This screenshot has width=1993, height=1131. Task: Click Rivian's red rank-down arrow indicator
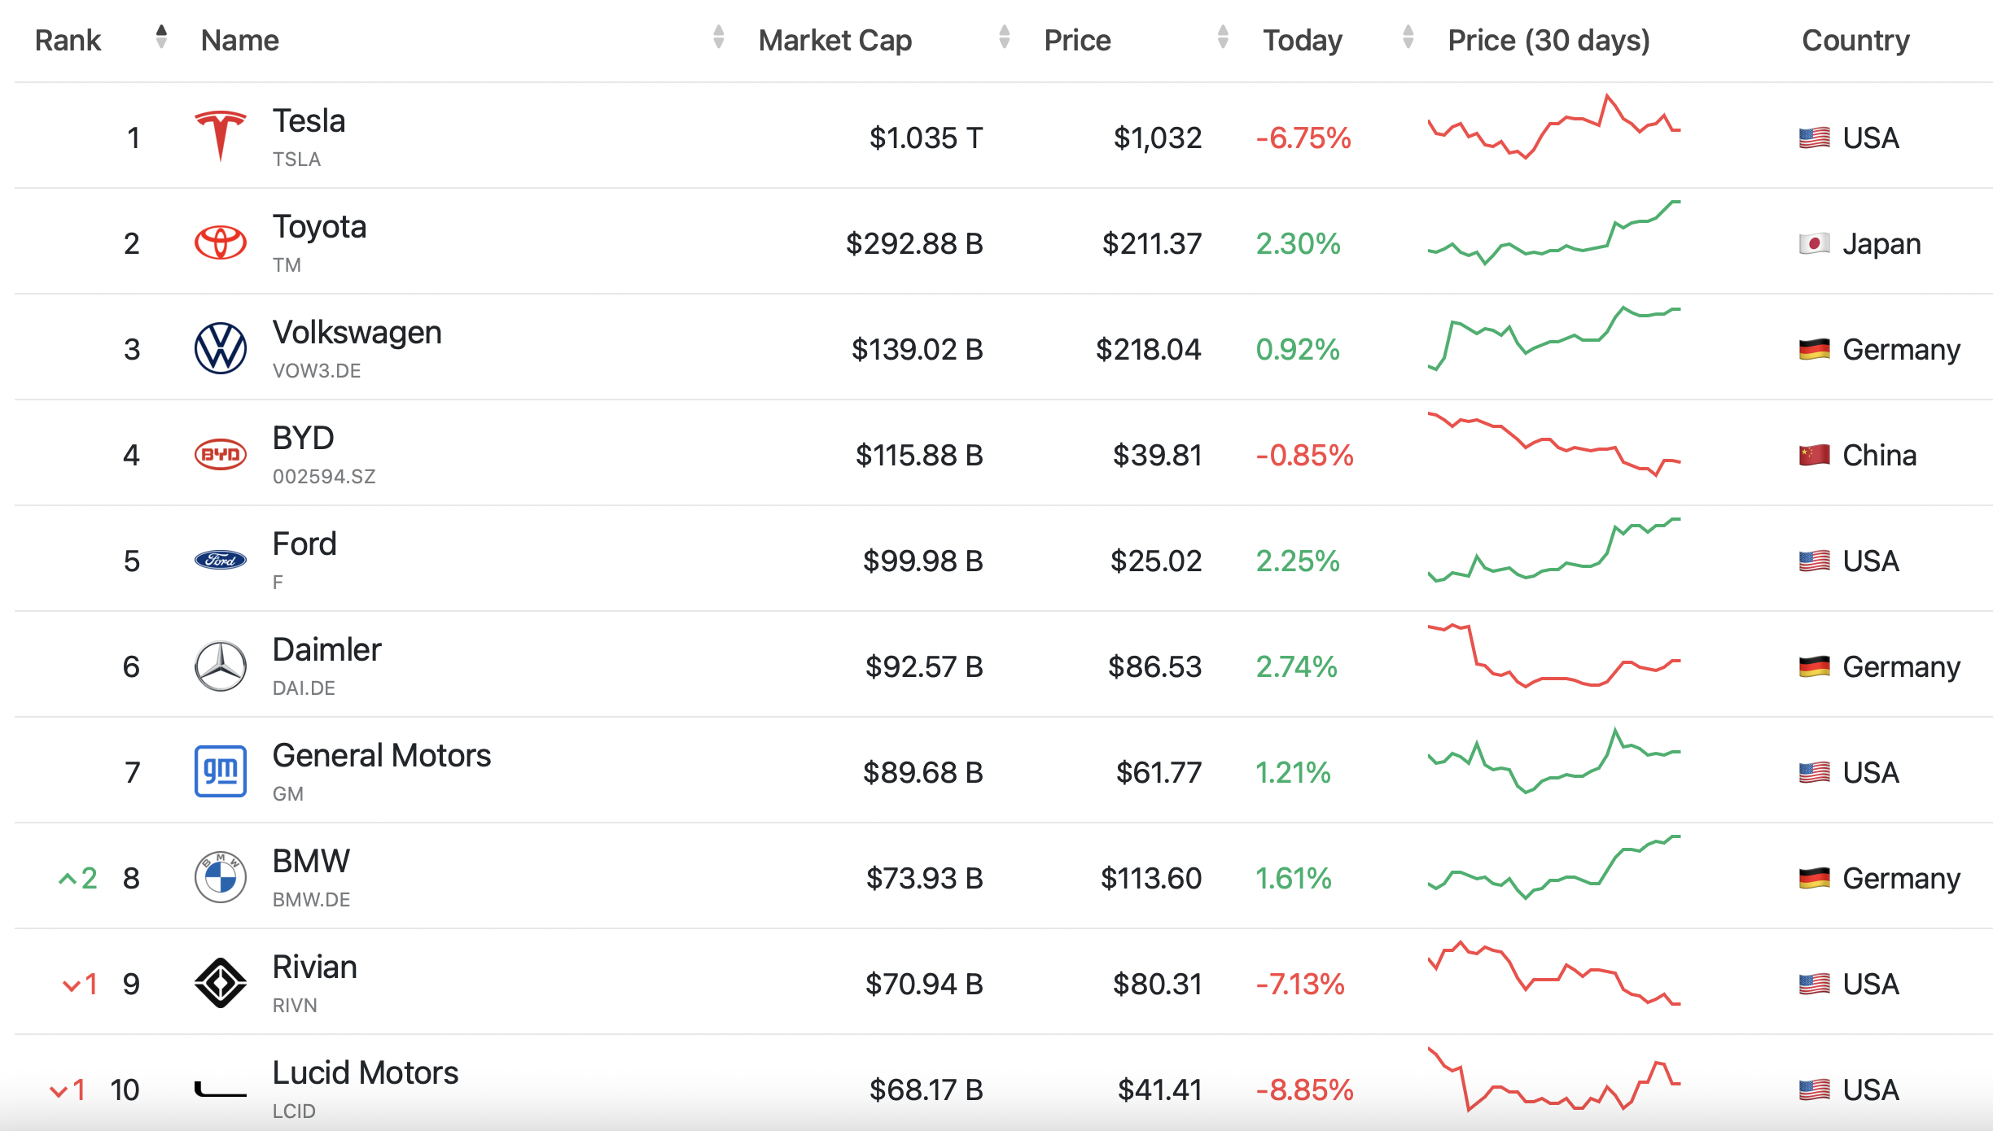point(80,985)
